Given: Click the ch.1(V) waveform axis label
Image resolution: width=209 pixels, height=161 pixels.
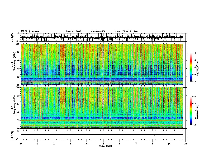Looking at the screenshot, I should point(13,37).
